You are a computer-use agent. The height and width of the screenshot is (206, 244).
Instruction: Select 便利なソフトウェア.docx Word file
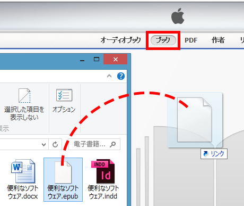23,179
